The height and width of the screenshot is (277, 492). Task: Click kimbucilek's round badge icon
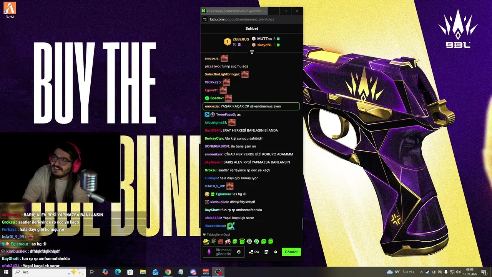[x=207, y=202]
